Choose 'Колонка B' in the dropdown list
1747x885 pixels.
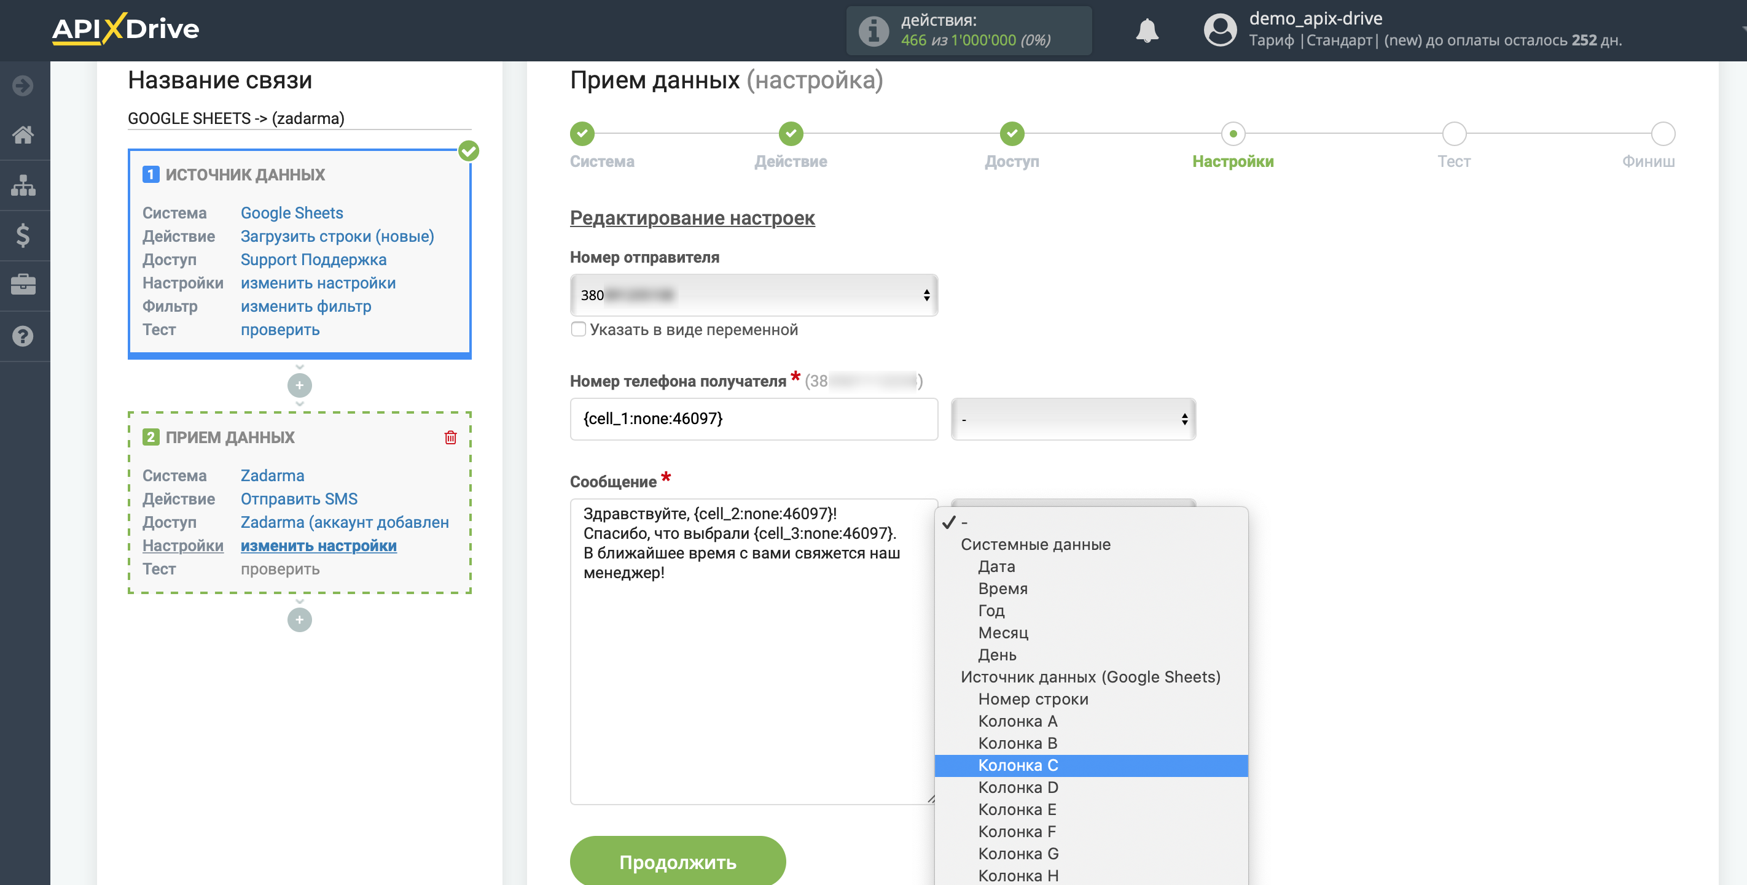tap(1090, 743)
